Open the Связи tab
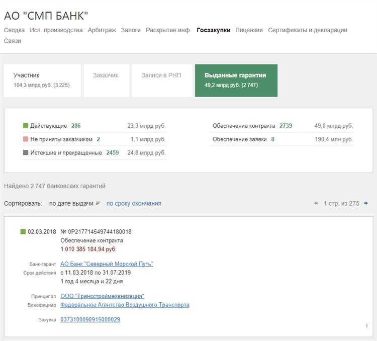 13,41
